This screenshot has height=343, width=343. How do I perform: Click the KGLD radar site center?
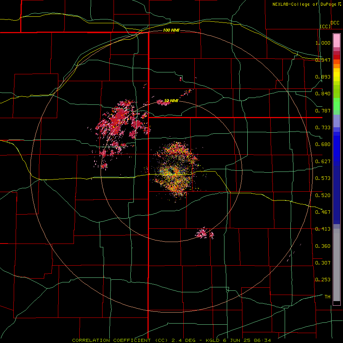pos(172,171)
